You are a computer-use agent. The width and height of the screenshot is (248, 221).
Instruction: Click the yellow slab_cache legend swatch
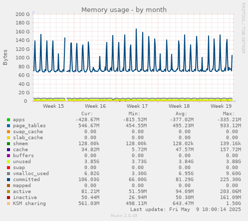(8, 138)
